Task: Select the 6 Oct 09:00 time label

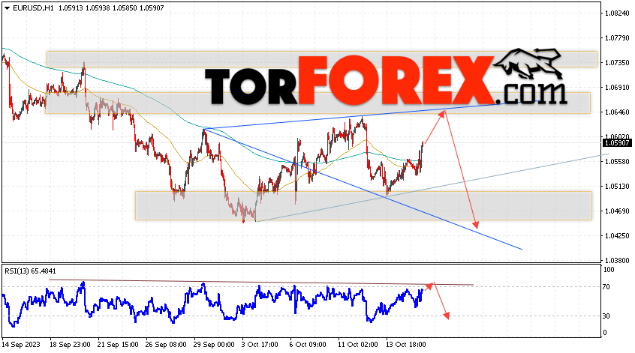Action: [x=308, y=345]
